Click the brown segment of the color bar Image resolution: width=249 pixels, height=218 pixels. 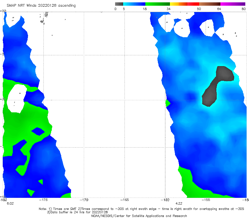click(x=210, y=4)
